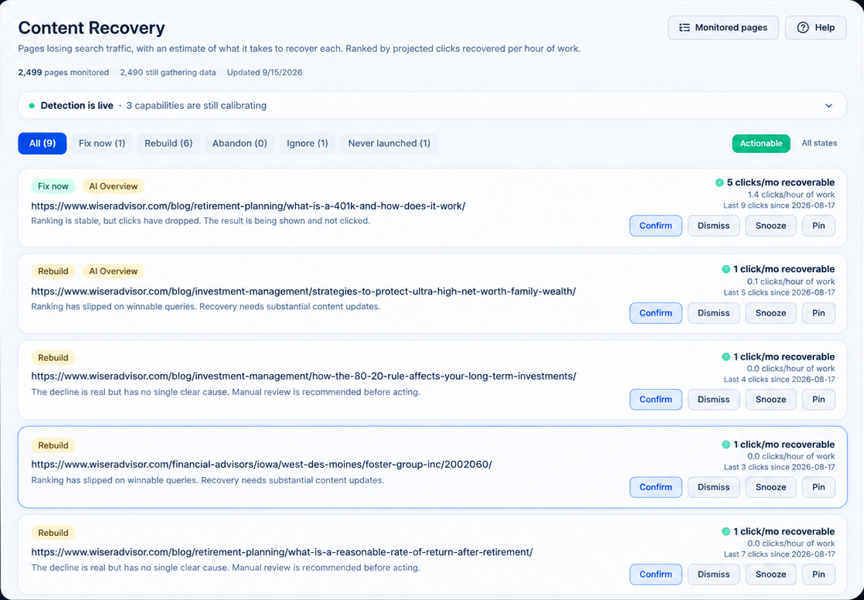Click the AI Overview tag on 401k item
Screen dimensions: 864x600
(114, 186)
